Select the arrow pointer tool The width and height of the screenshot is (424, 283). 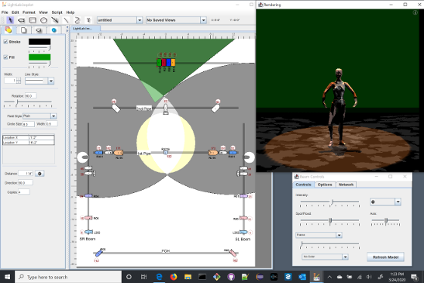coord(10,20)
